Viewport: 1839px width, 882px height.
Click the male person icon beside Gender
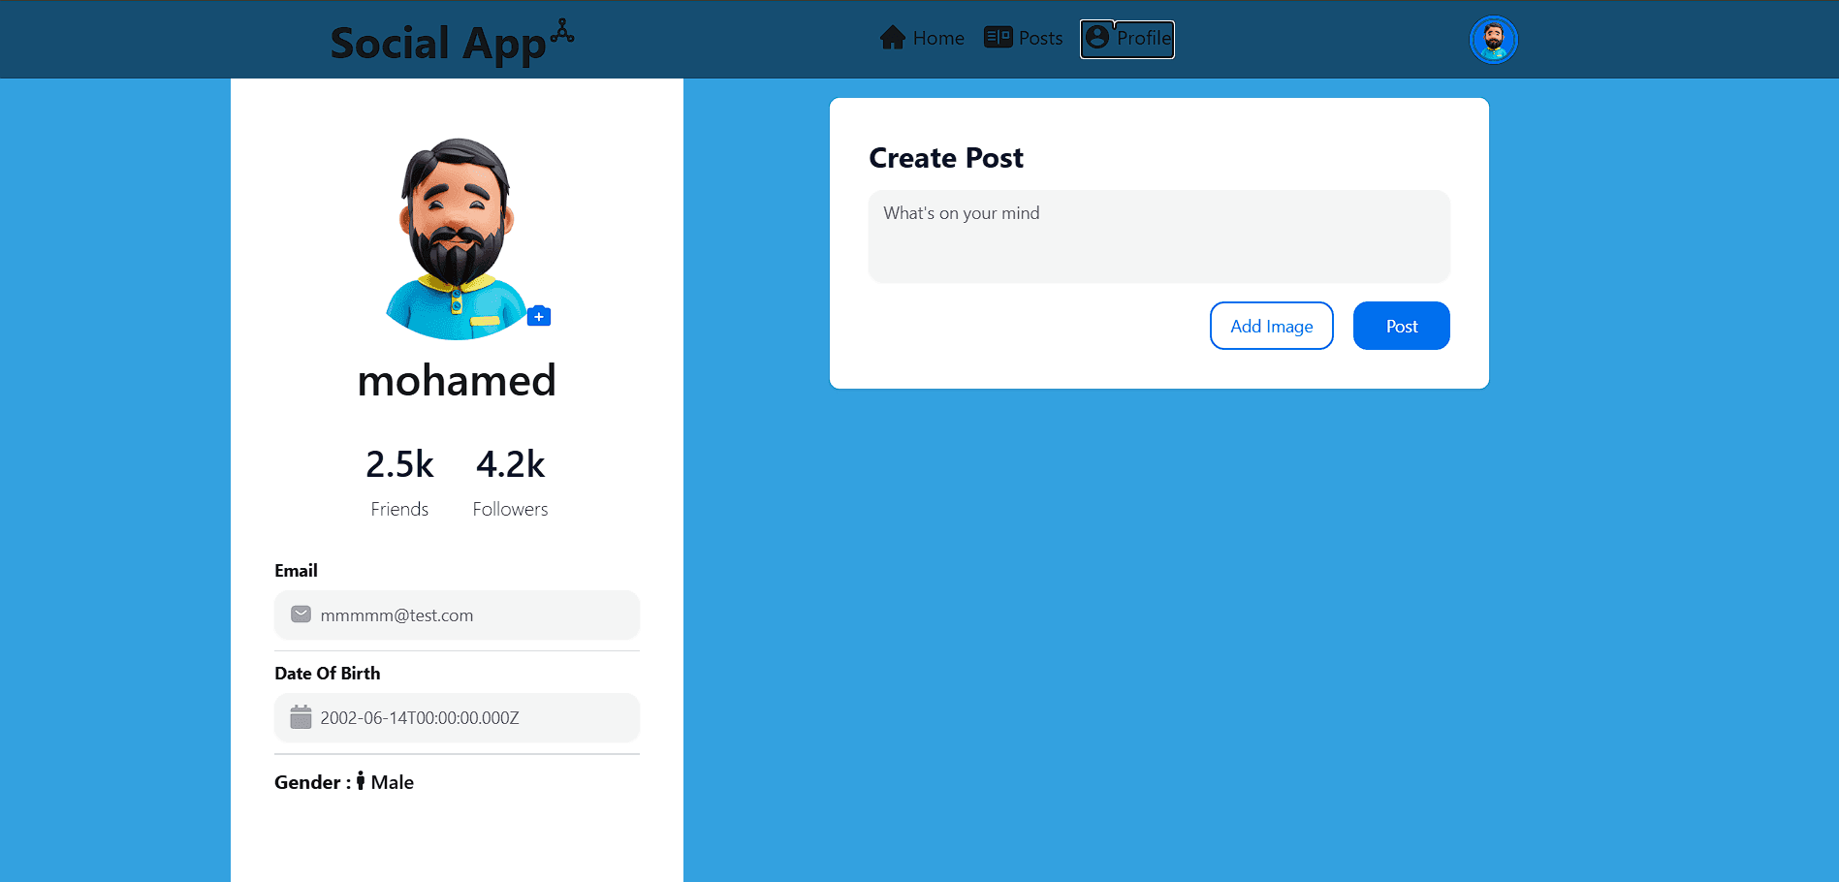click(x=361, y=781)
